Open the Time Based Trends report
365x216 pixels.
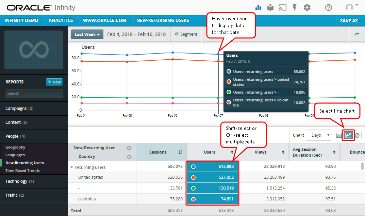point(22,171)
